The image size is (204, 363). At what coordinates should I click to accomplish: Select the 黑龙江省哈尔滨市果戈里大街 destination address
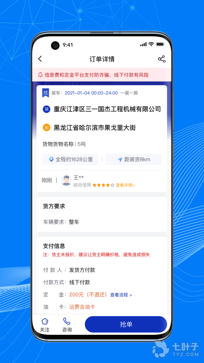tap(95, 128)
